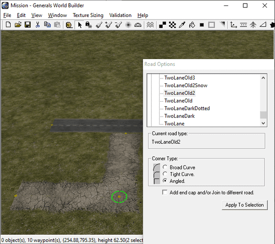275x244 pixels.
Task: Select the blend edge gradient tool
Action: (222, 25)
